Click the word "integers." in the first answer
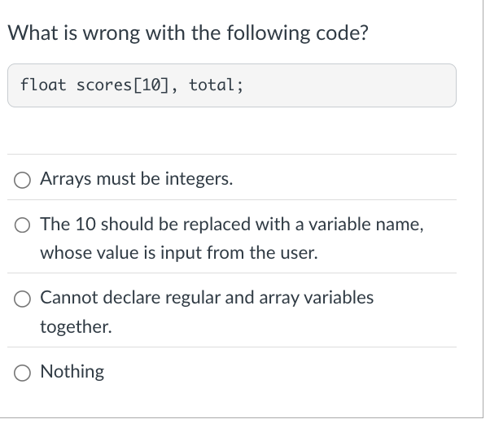The image size is (490, 428). (199, 179)
